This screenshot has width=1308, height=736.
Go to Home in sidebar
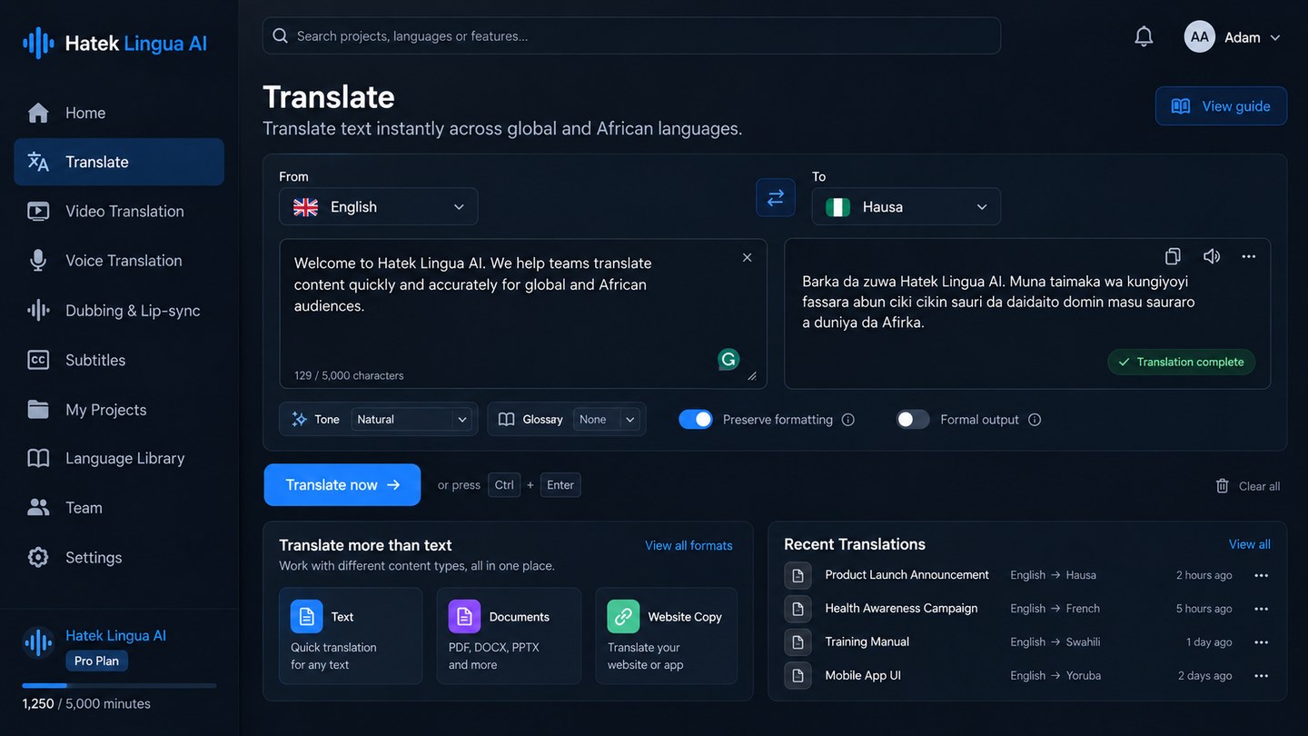point(119,113)
